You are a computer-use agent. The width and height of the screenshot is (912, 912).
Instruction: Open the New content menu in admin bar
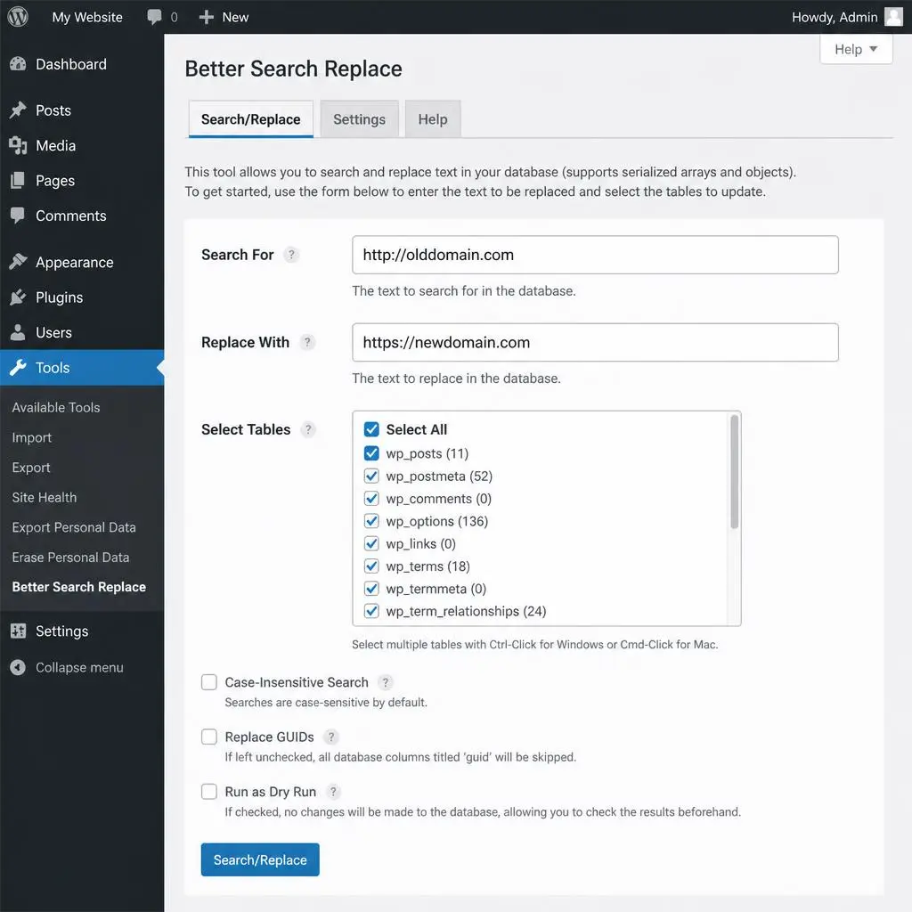224,17
